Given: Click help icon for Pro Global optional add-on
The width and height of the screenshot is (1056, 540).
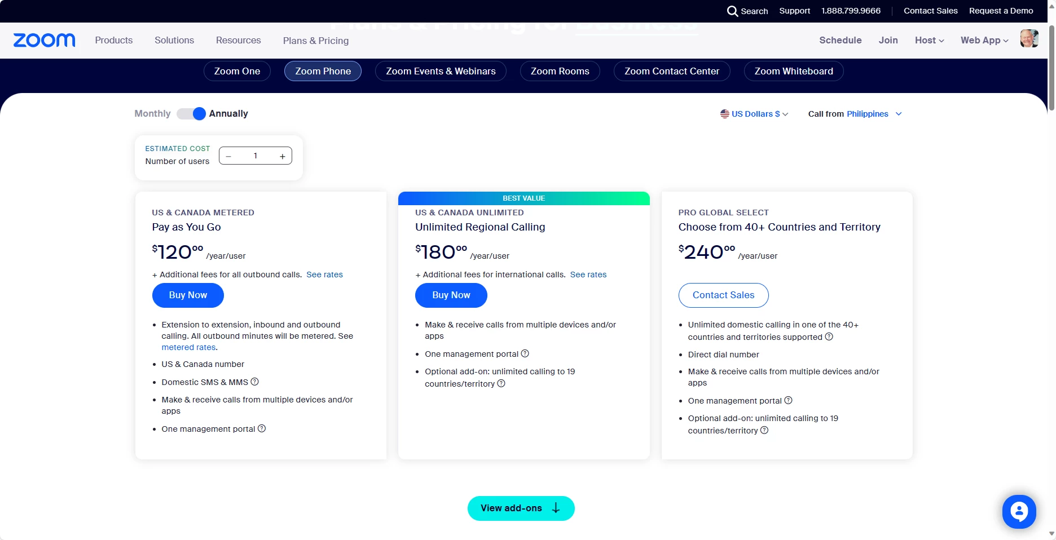Looking at the screenshot, I should pos(764,430).
